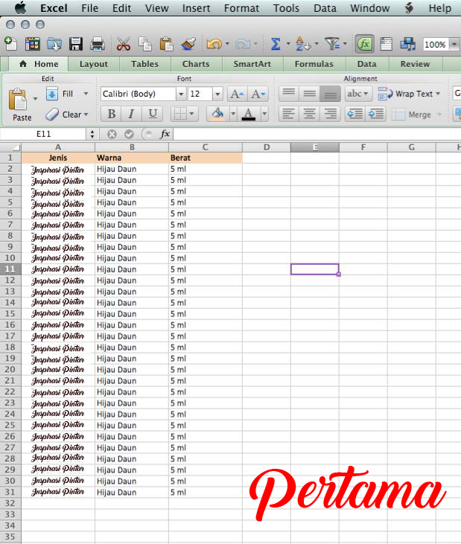Decrease indent icon in Alignment
461x544 pixels.
355,113
